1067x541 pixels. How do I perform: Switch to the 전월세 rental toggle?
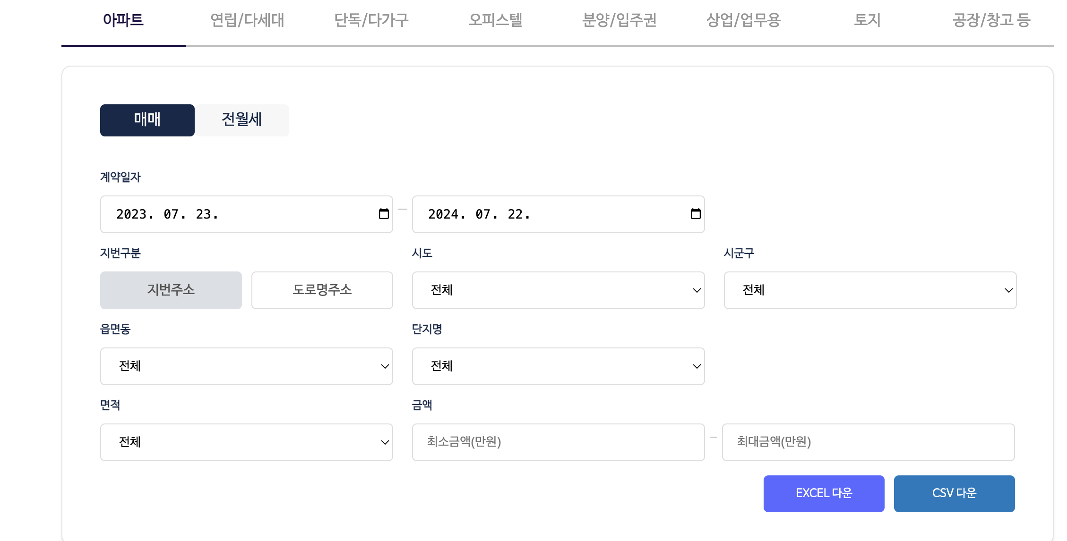(241, 120)
